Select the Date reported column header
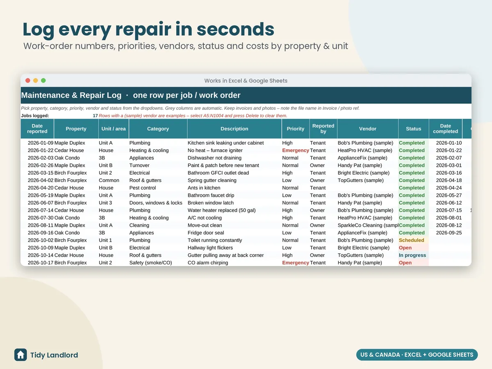 pyautogui.click(x=37, y=129)
